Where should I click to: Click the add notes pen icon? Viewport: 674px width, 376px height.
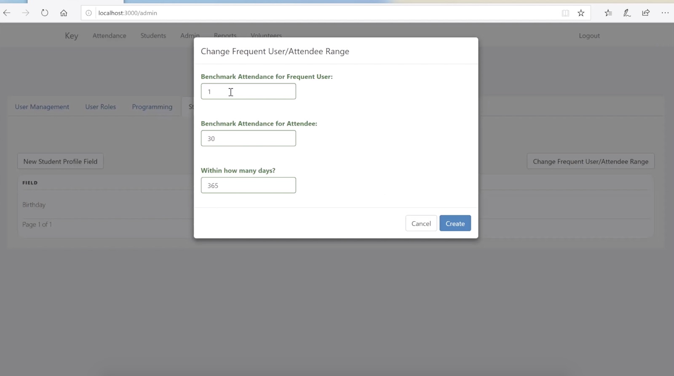(627, 13)
